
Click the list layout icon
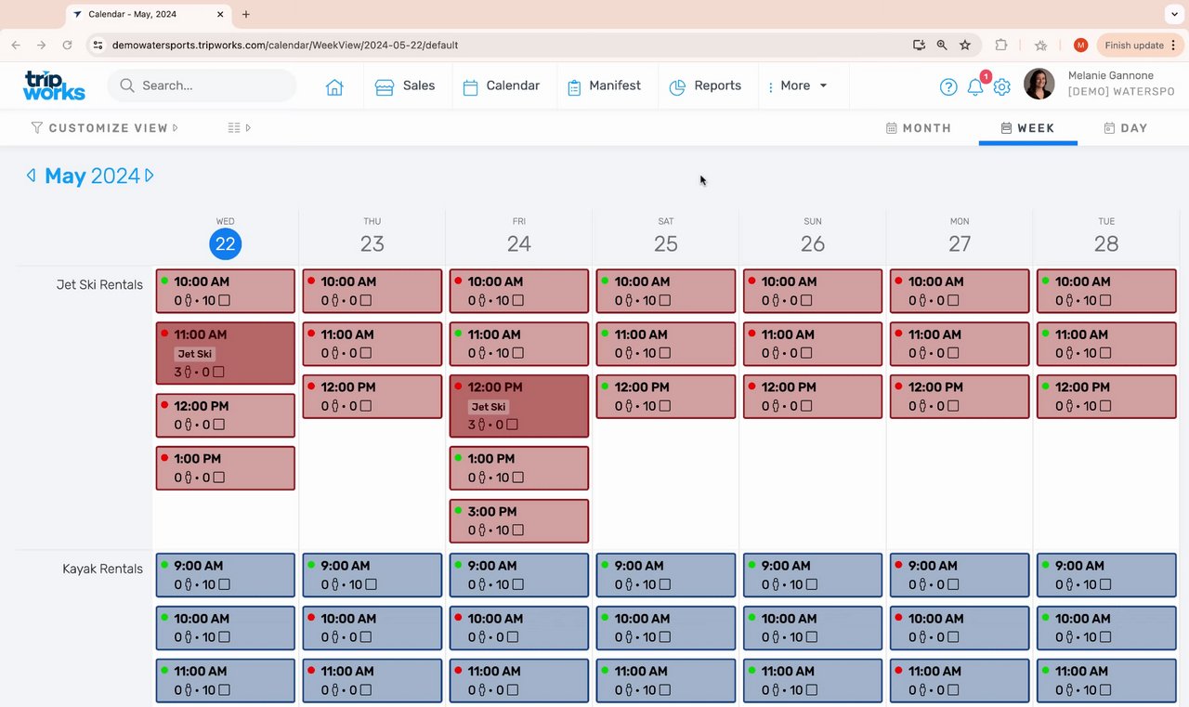(x=234, y=127)
